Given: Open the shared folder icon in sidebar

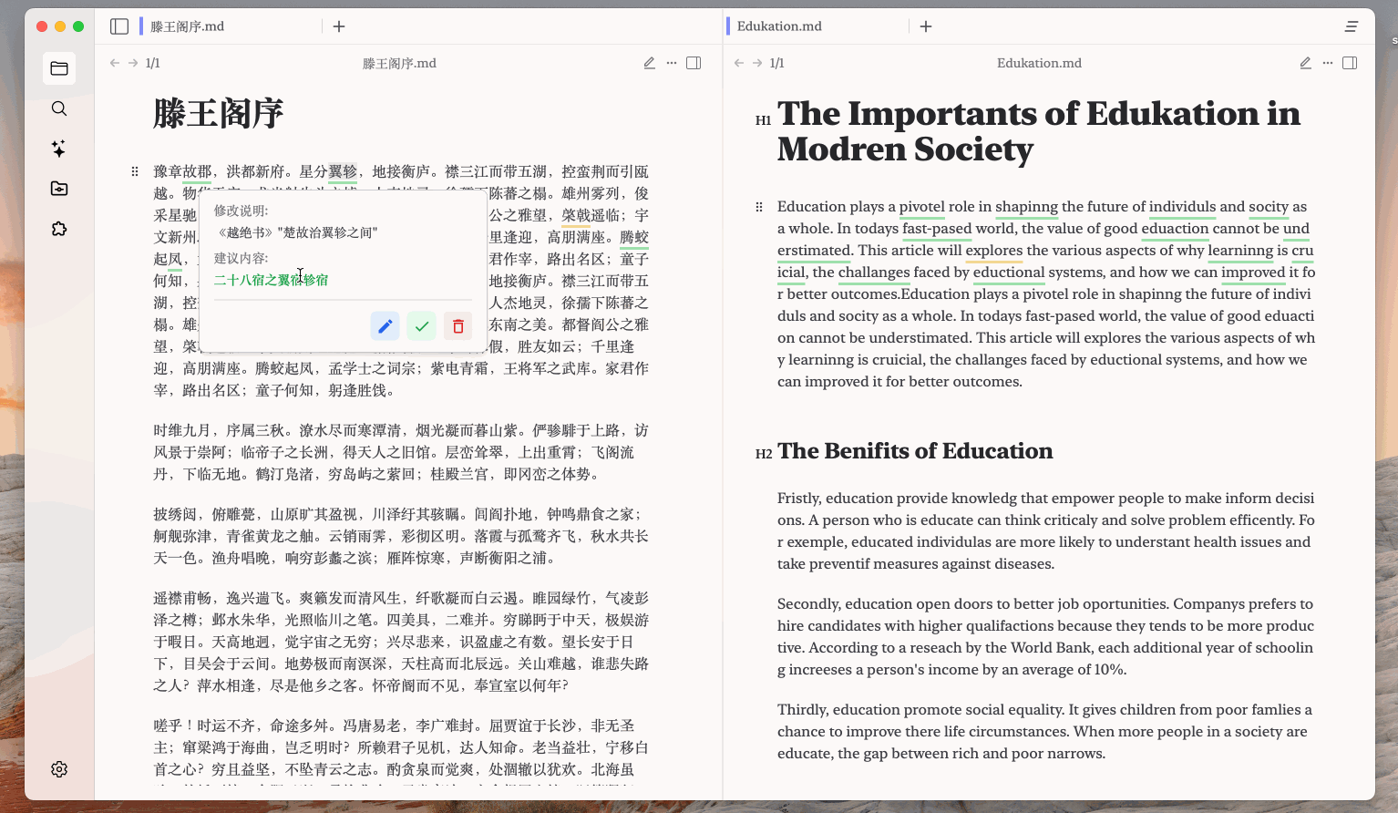Looking at the screenshot, I should pyautogui.click(x=59, y=189).
